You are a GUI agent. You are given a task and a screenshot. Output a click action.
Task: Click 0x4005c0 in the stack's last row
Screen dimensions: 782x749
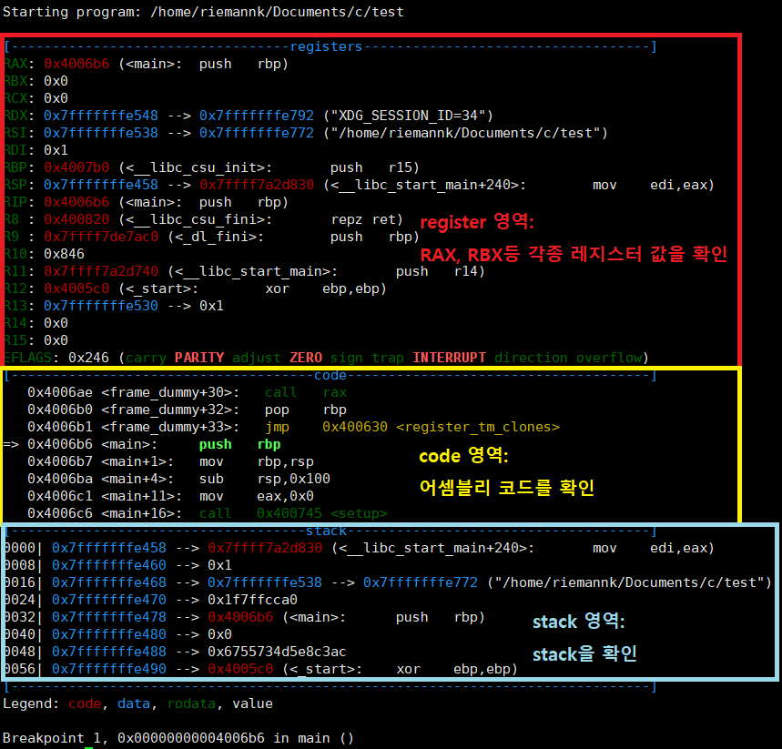tap(240, 669)
